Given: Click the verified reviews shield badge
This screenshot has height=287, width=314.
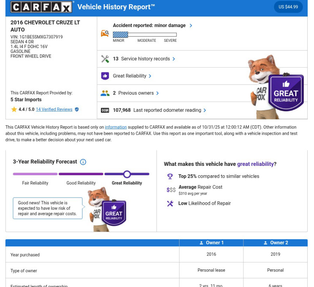Looking at the screenshot, I should pos(76,109).
